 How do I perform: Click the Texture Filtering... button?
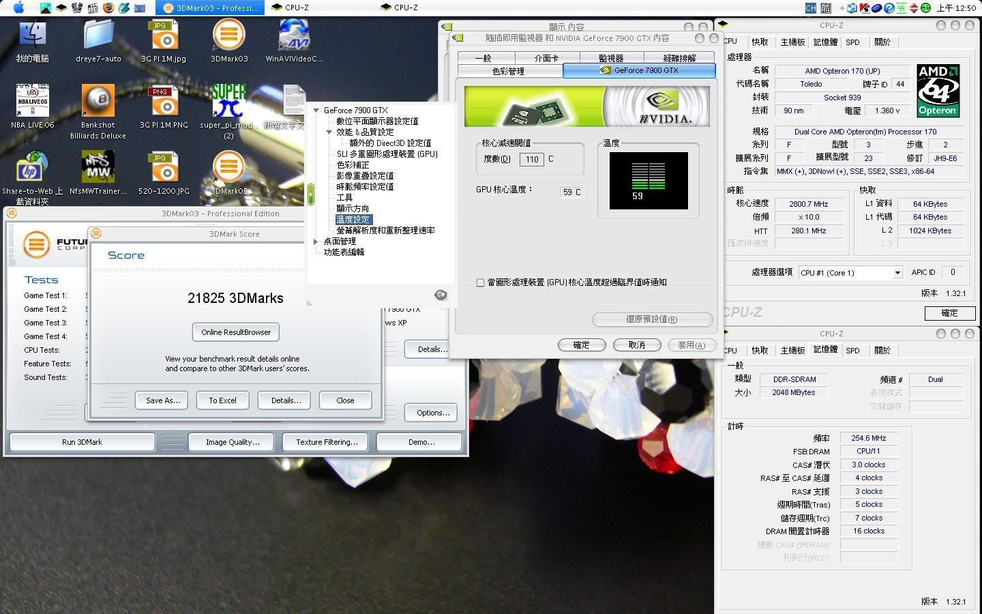(327, 442)
